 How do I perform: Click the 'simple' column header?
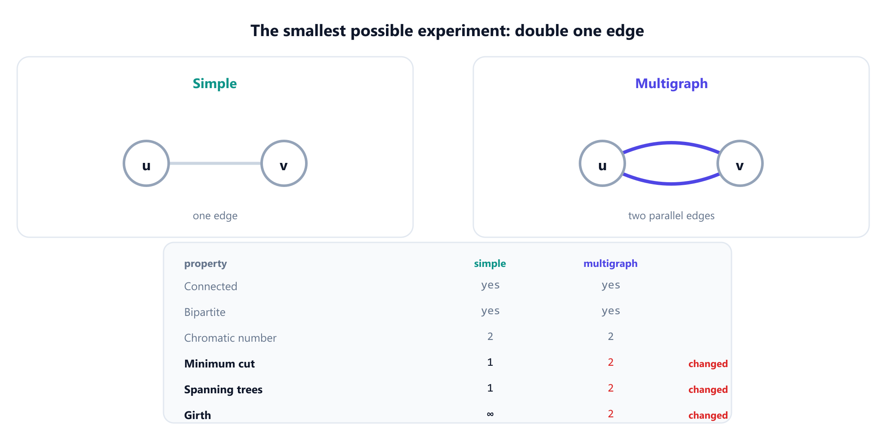click(x=490, y=263)
